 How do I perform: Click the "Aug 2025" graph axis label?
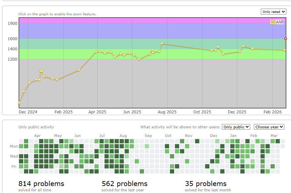click(167, 112)
